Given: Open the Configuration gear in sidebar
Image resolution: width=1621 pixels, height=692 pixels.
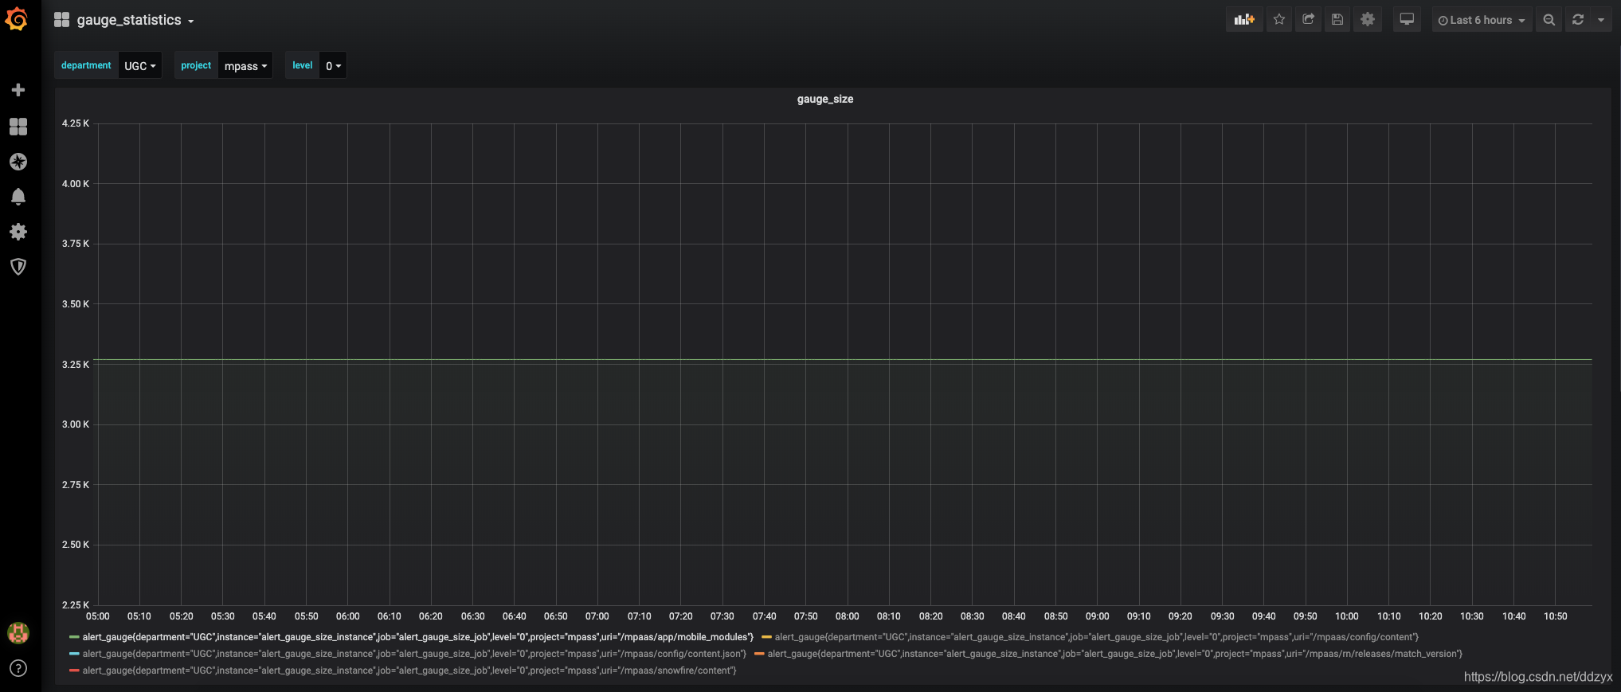Looking at the screenshot, I should tap(18, 232).
